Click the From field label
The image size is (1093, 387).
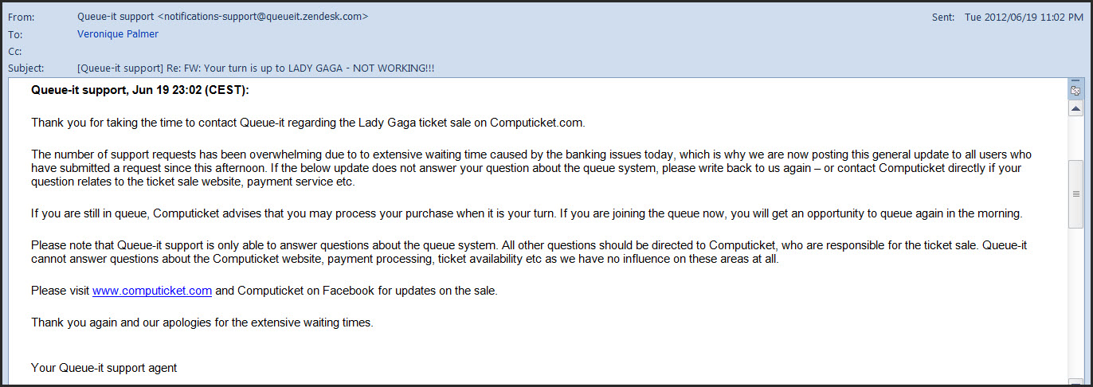[21, 17]
